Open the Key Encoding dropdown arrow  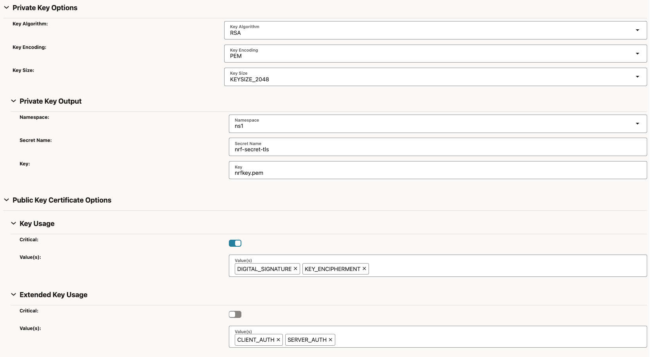637,54
